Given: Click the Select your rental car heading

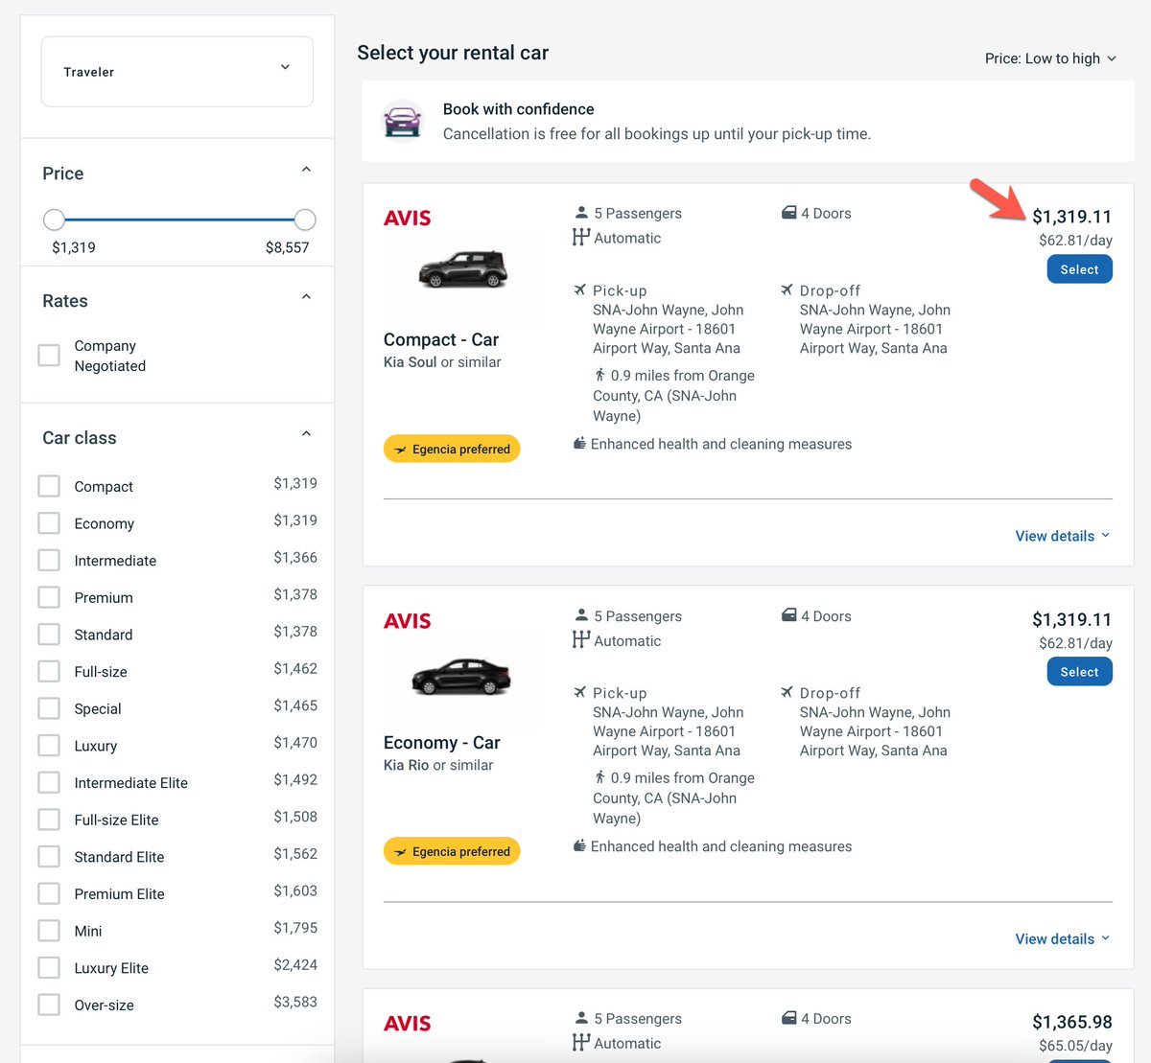Looking at the screenshot, I should pos(453,53).
